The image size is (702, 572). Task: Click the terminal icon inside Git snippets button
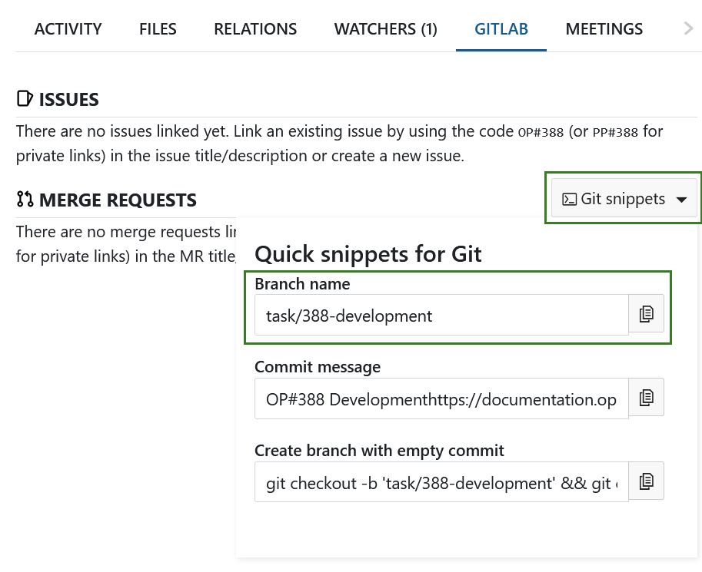coord(570,198)
